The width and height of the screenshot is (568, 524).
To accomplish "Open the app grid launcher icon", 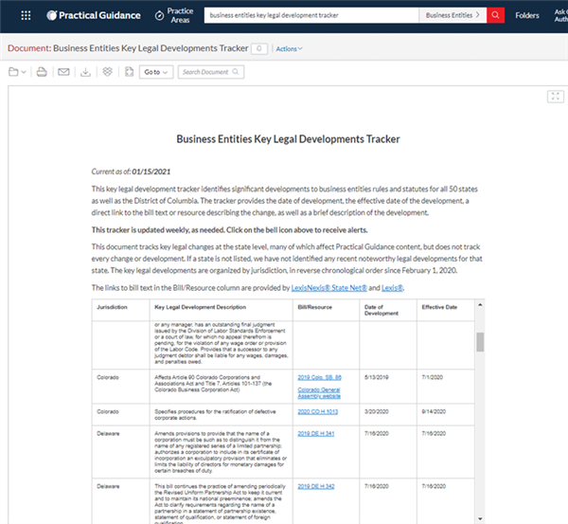I will pos(26,15).
